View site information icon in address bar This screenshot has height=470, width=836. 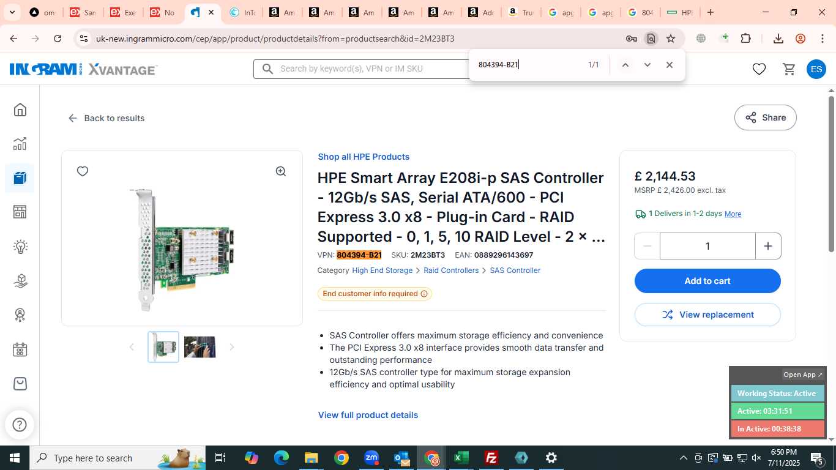[84, 39]
